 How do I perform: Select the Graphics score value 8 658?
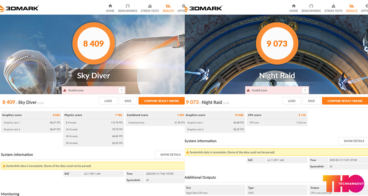pyautogui.click(x=56, y=115)
